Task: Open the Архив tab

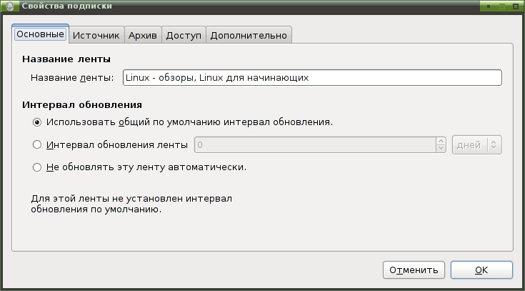Action: (143, 35)
